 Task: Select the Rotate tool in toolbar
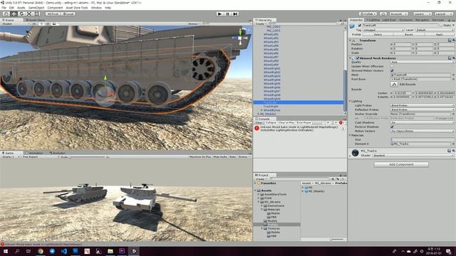tap(21, 14)
